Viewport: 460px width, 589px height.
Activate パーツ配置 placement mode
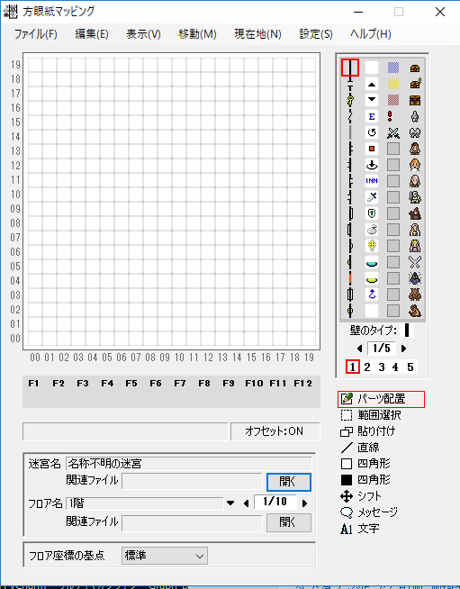[x=381, y=399]
